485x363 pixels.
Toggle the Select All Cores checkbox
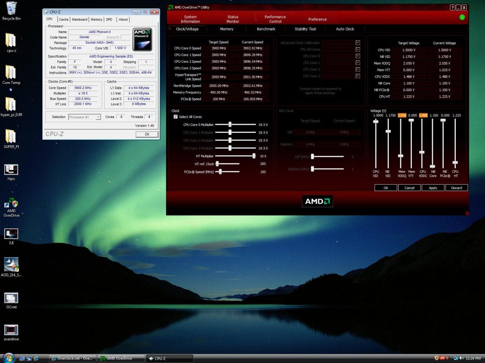tap(175, 117)
